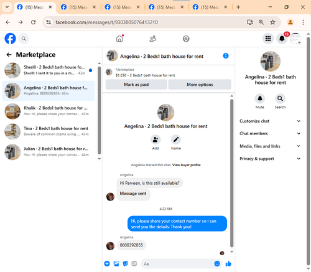
Task: Click the chat header title Angelina listing
Action: (x=162, y=56)
